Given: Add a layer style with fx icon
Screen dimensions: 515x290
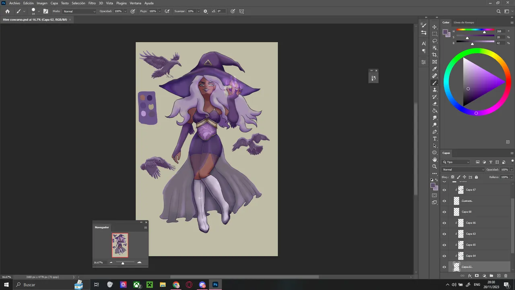Looking at the screenshot, I should 470,276.
